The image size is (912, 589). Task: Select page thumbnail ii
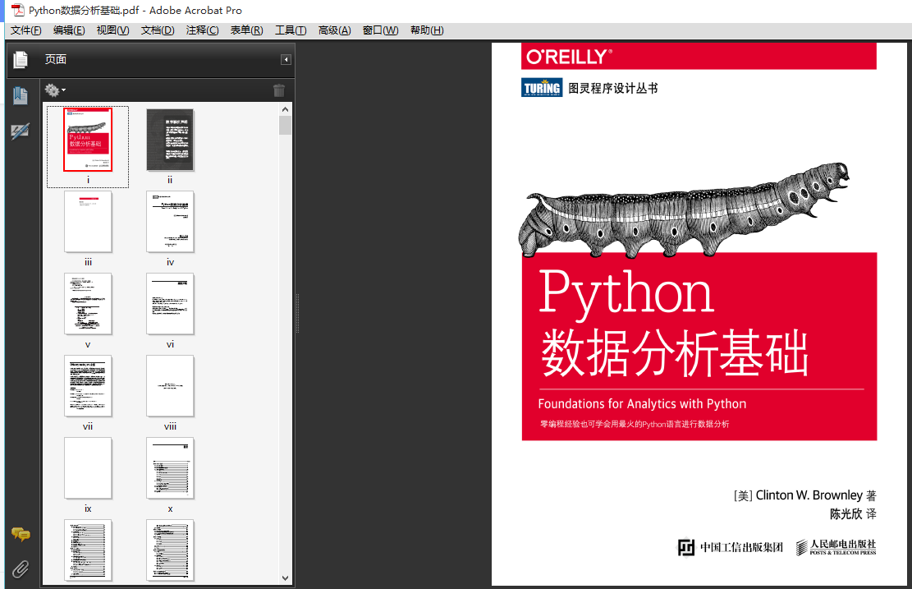tap(170, 140)
